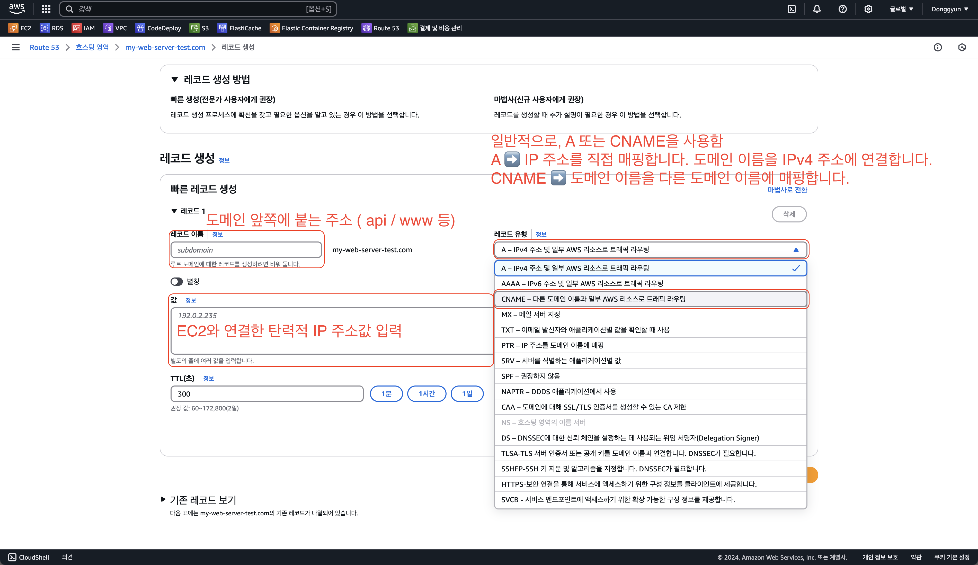Open the settings gear icon

868,9
